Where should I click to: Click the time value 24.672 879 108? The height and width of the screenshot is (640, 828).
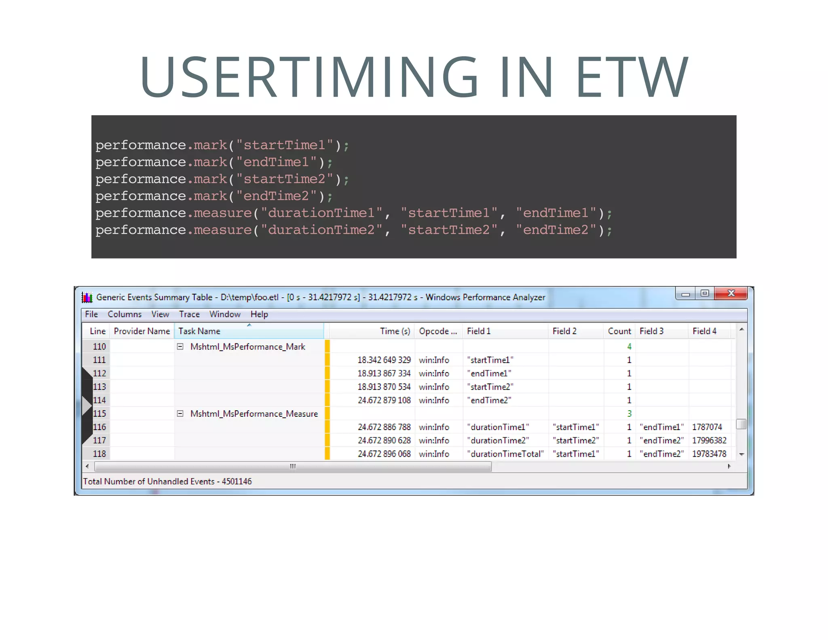point(384,400)
